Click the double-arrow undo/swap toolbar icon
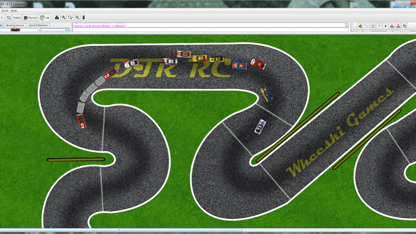The height and width of the screenshot is (234, 416). tap(8, 18)
